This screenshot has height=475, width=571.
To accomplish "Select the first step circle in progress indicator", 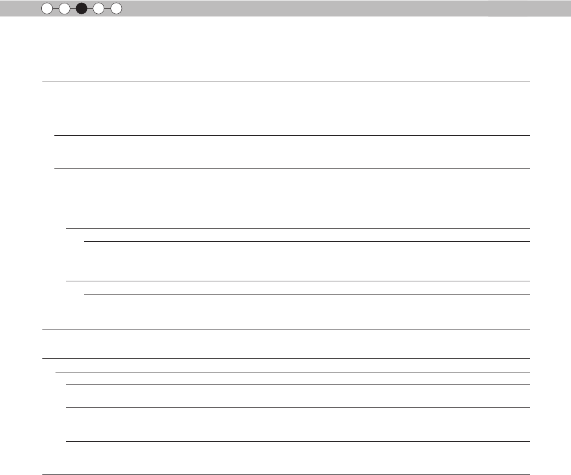I will tap(47, 9).
